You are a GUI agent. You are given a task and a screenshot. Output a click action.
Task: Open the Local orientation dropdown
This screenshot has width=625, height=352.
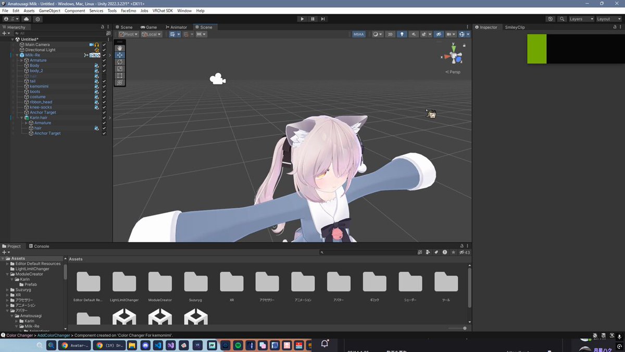point(151,34)
